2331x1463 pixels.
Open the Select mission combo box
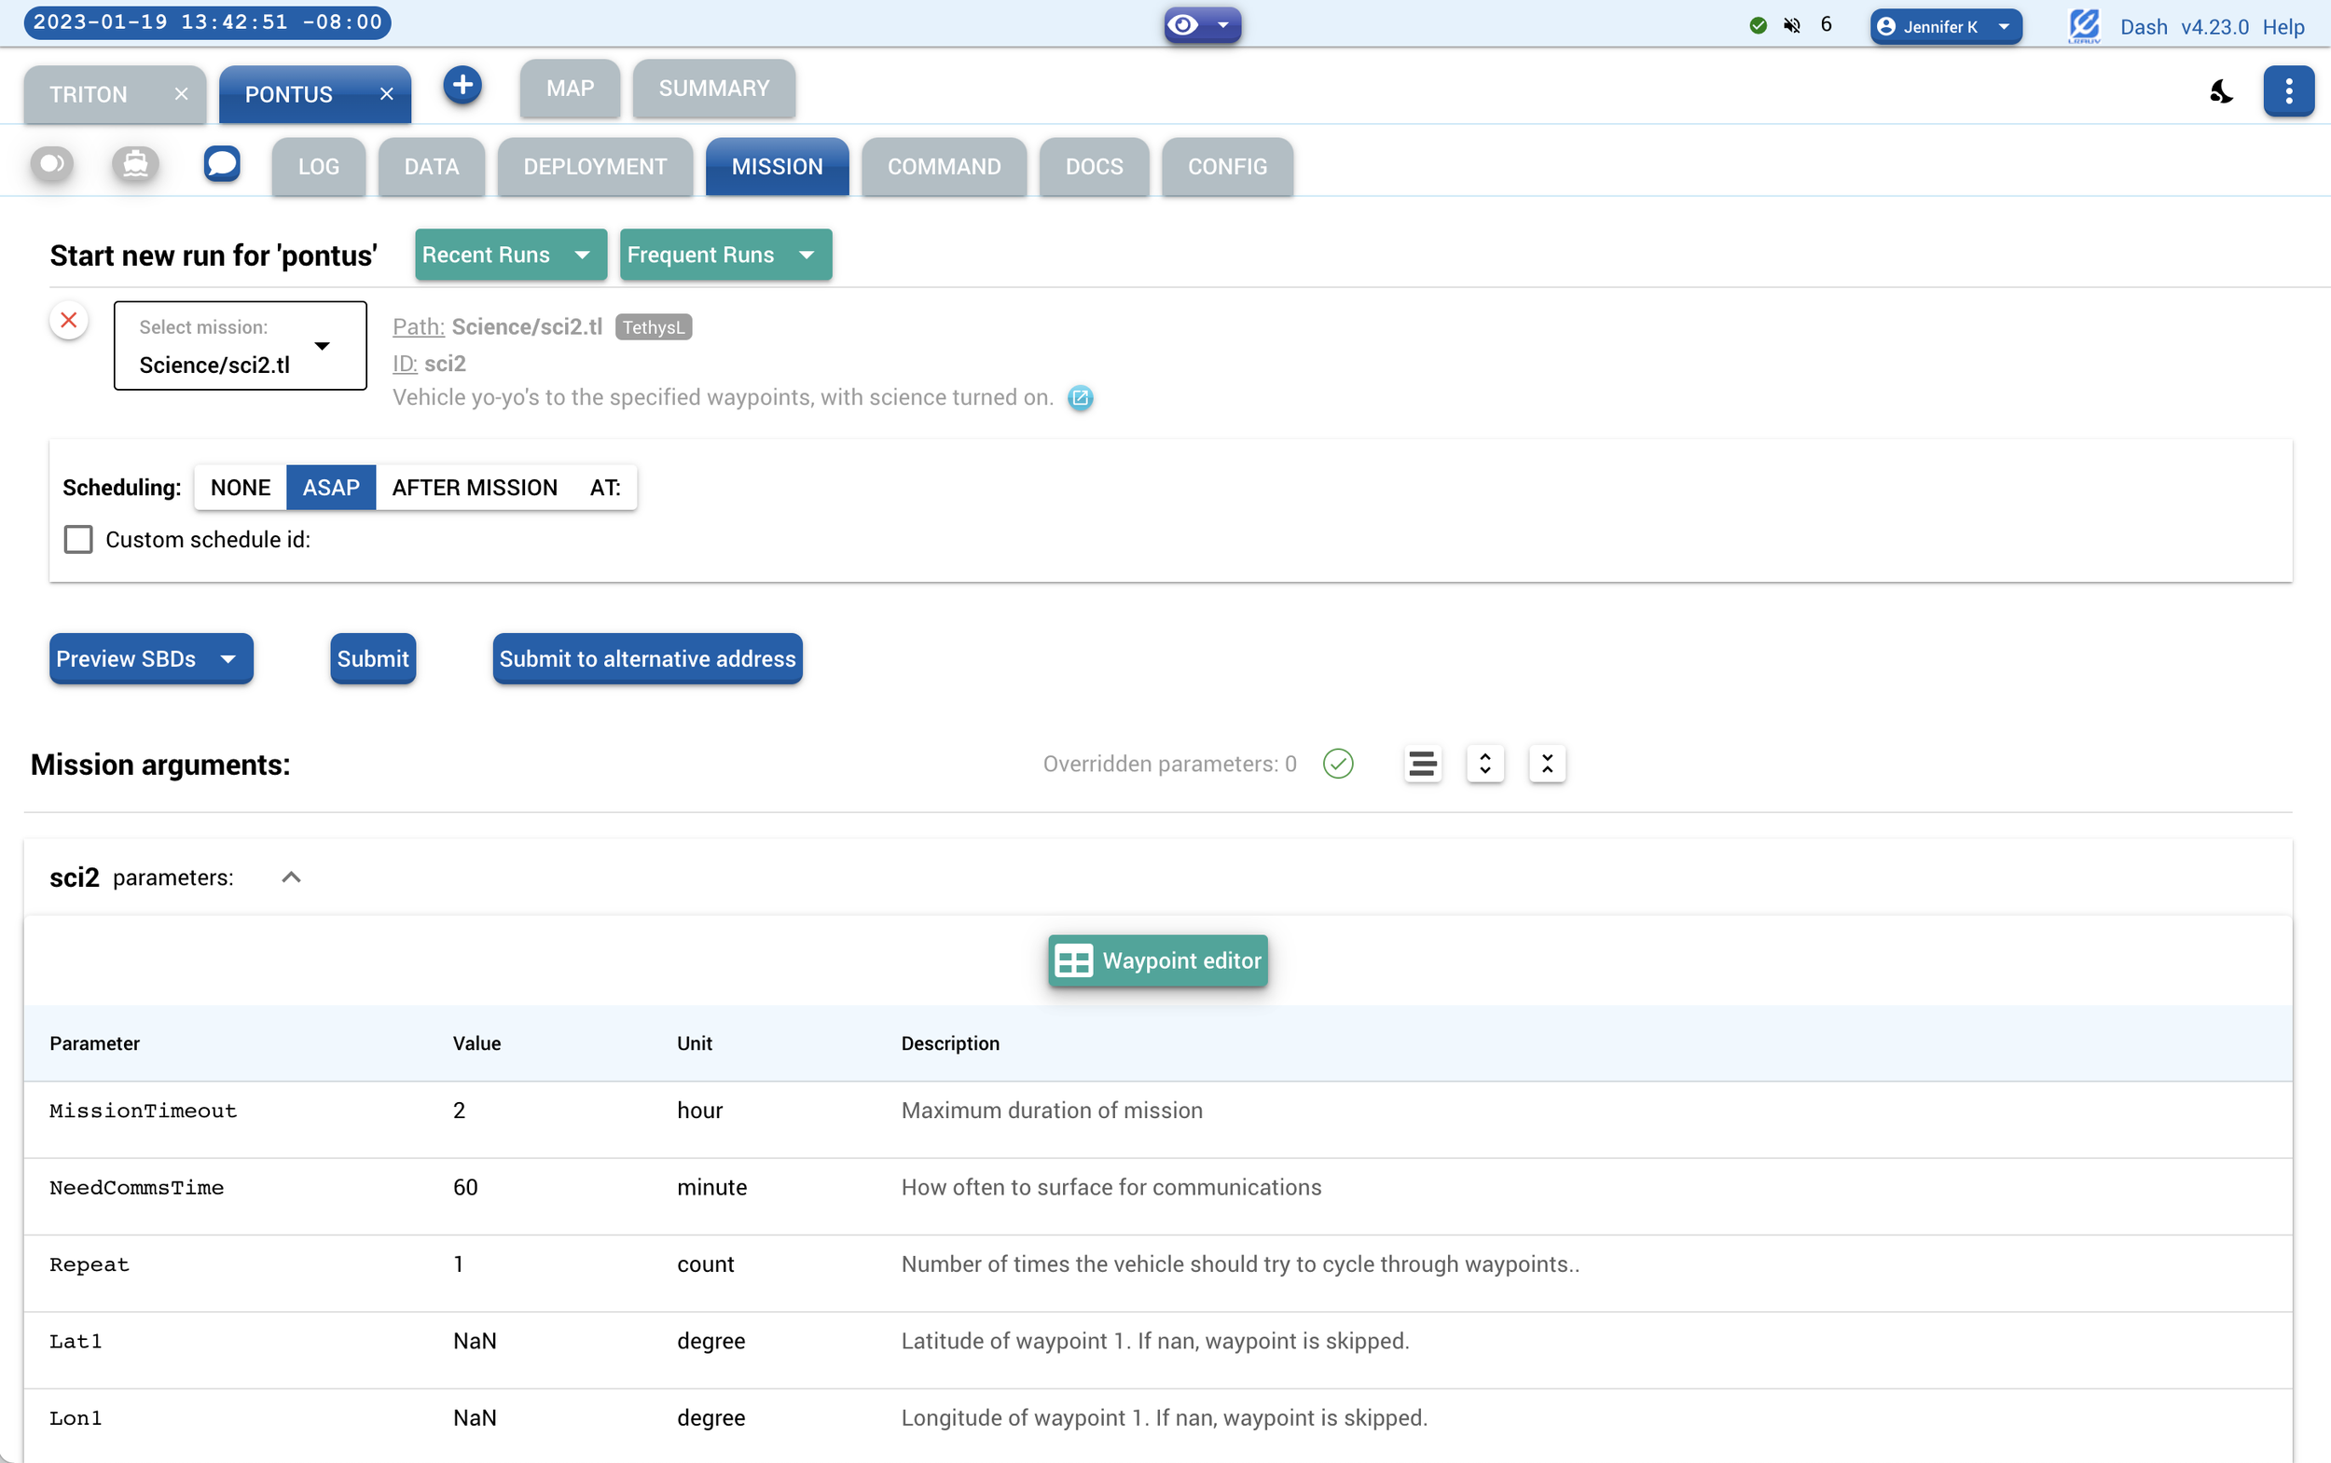[240, 346]
